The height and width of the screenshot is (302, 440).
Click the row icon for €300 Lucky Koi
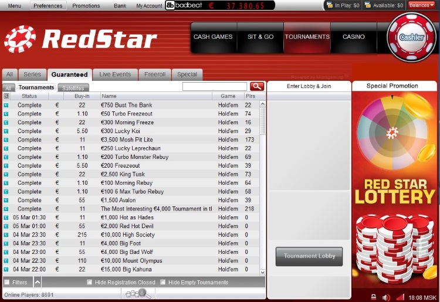(6, 131)
